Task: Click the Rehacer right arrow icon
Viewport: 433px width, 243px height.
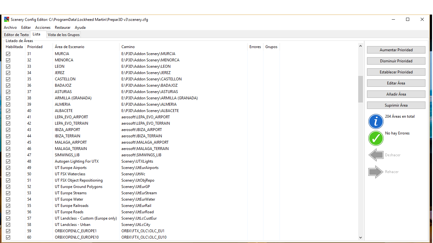Action: pyautogui.click(x=376, y=172)
